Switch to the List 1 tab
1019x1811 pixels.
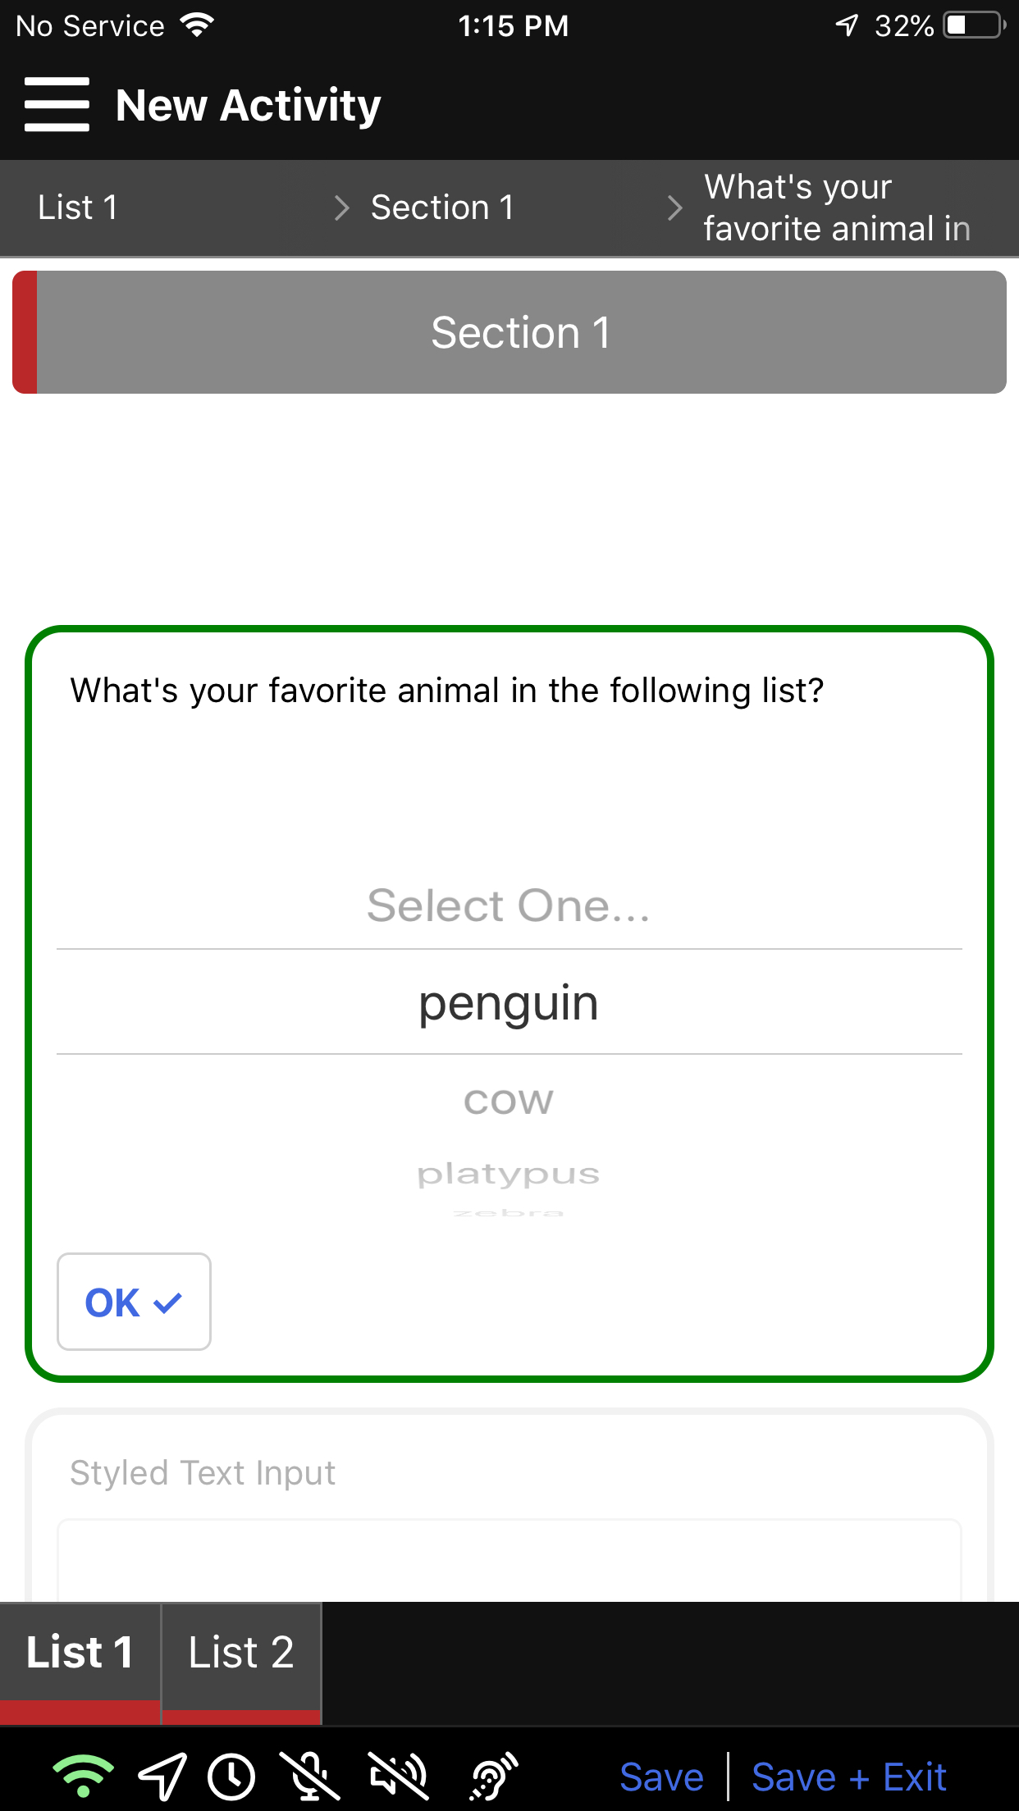[x=80, y=1654]
